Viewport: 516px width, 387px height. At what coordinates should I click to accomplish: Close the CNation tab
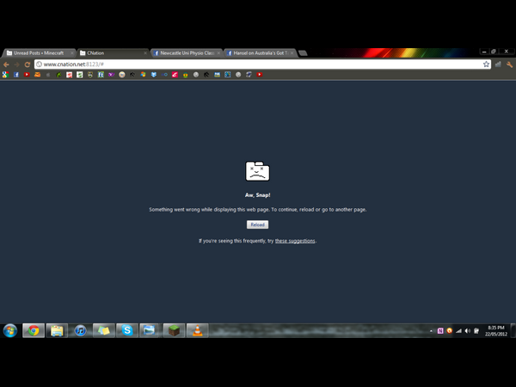(145, 53)
